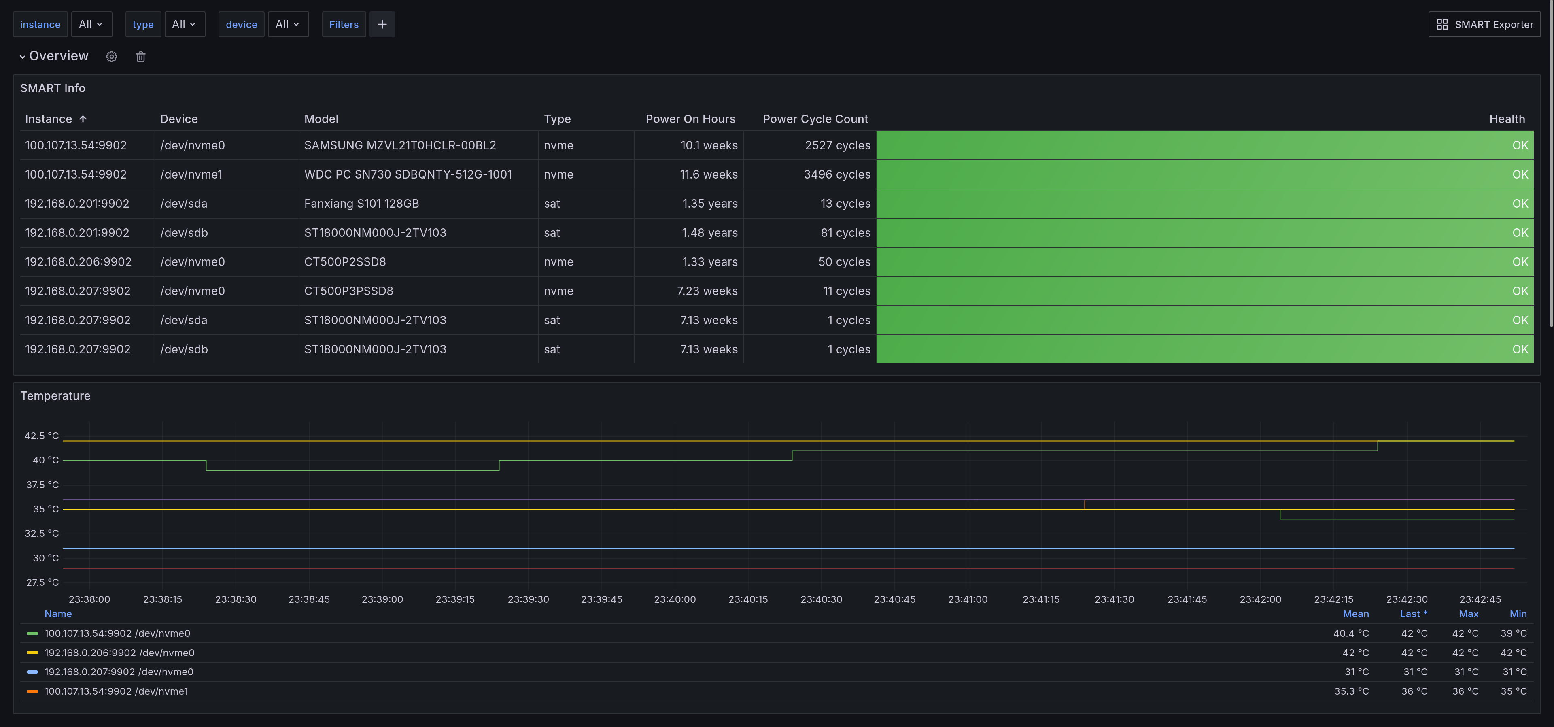Sort table by Power On Hours header
The image size is (1554, 727).
690,119
